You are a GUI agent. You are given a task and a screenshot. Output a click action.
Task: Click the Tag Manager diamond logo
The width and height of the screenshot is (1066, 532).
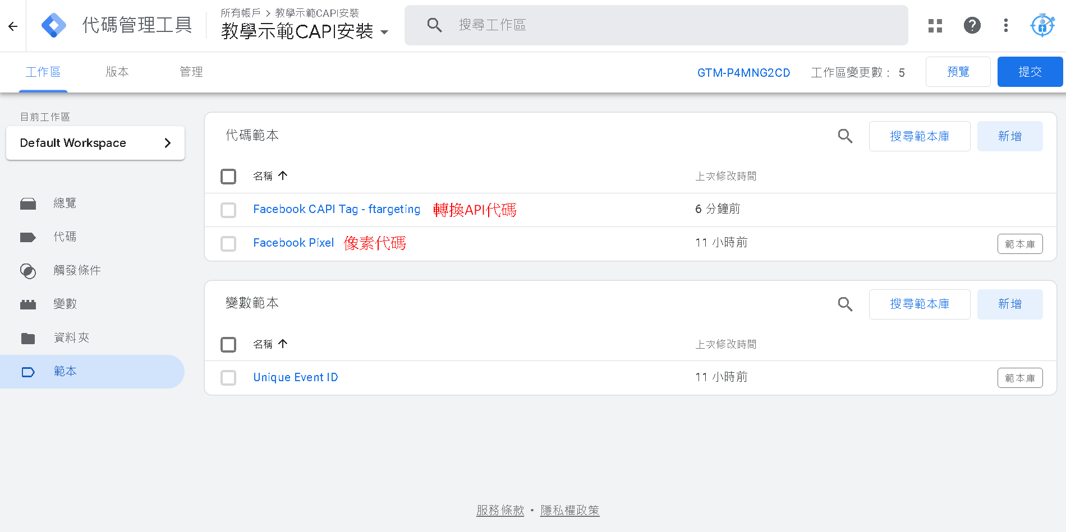pos(54,25)
